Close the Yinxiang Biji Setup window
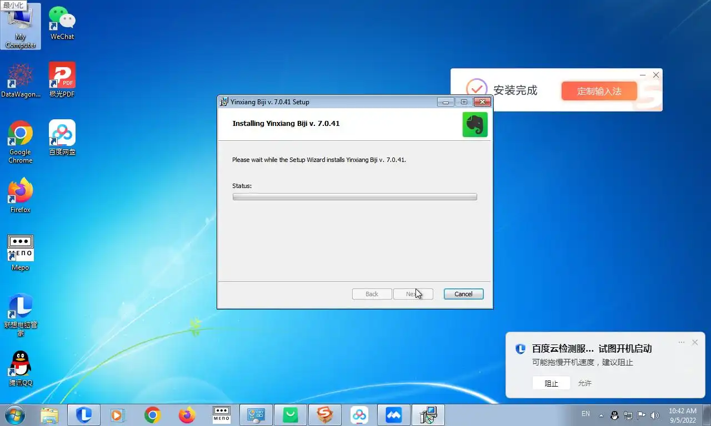 (x=482, y=102)
